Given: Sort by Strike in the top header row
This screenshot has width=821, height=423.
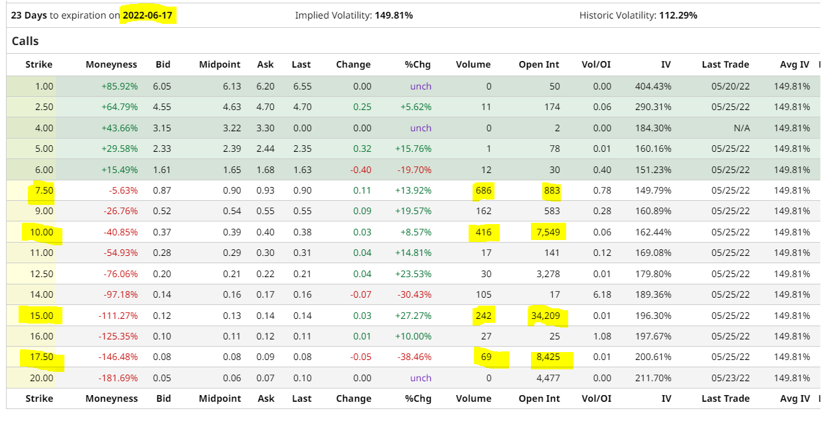Looking at the screenshot, I should click(x=38, y=64).
